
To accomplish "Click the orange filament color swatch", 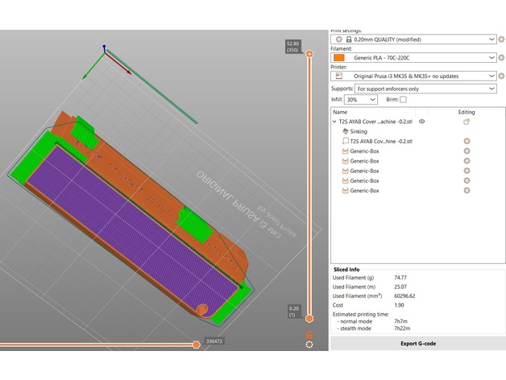I will (x=339, y=57).
